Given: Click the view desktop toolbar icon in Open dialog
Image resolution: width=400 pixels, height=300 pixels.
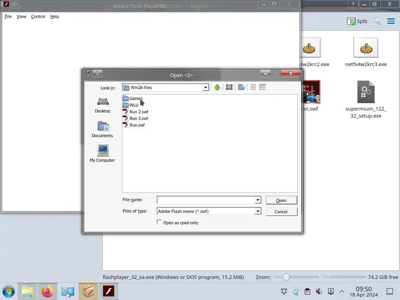Looking at the screenshot, I should 229,87.
